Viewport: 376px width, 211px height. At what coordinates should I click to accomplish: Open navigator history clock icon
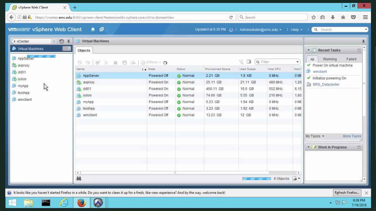tap(61, 41)
